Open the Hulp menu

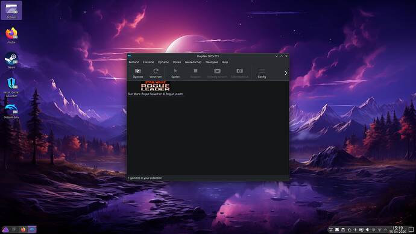225,62
